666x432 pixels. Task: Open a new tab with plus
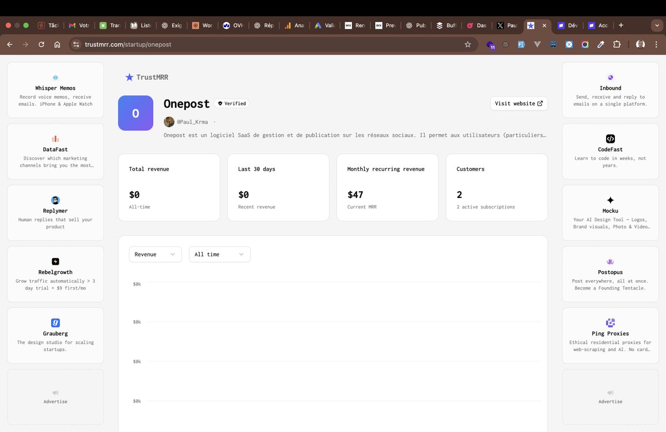[620, 25]
